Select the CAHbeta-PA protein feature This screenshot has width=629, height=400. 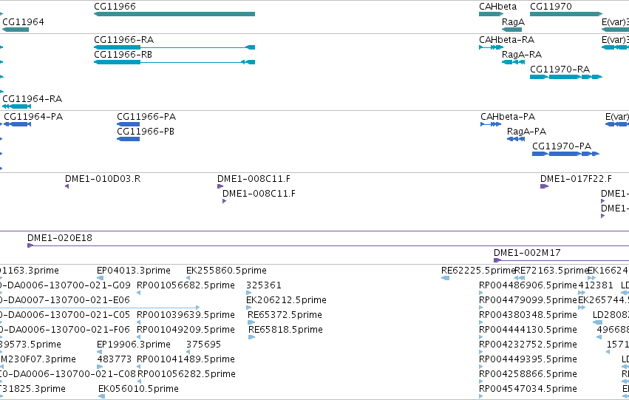pyautogui.click(x=491, y=124)
